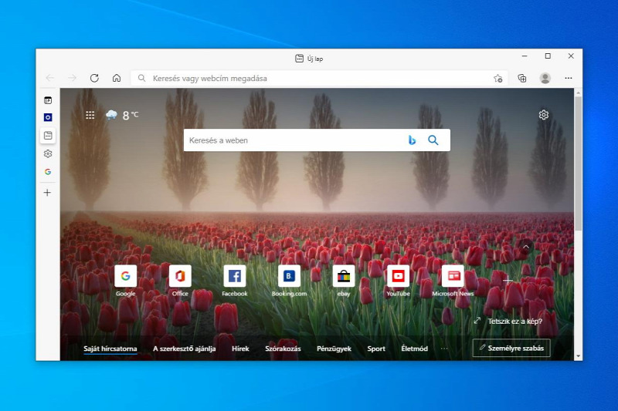This screenshot has width=618, height=411.
Task: Click the forward navigation arrow
Action: [72, 78]
